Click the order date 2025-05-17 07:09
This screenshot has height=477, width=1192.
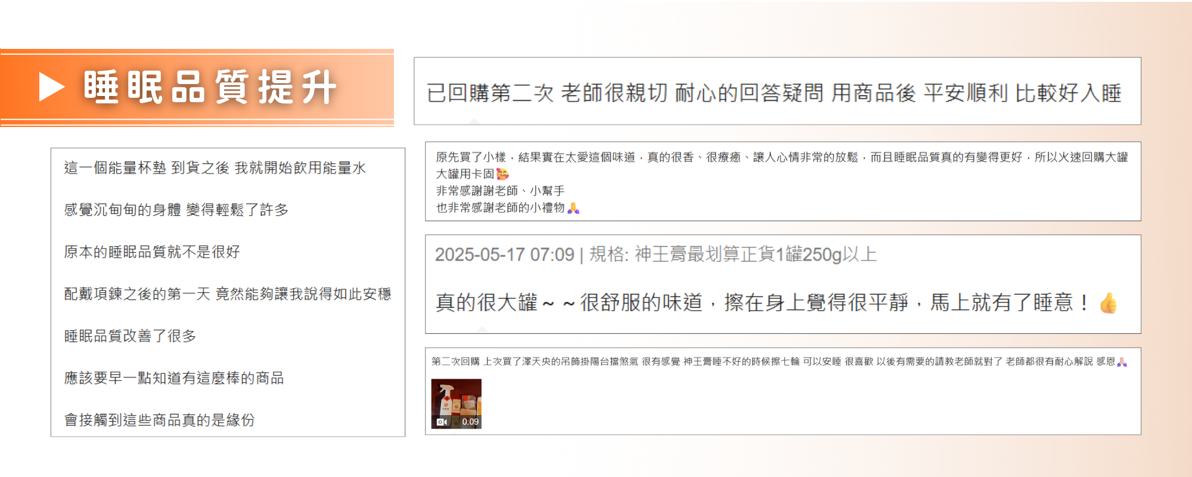pyautogui.click(x=504, y=255)
